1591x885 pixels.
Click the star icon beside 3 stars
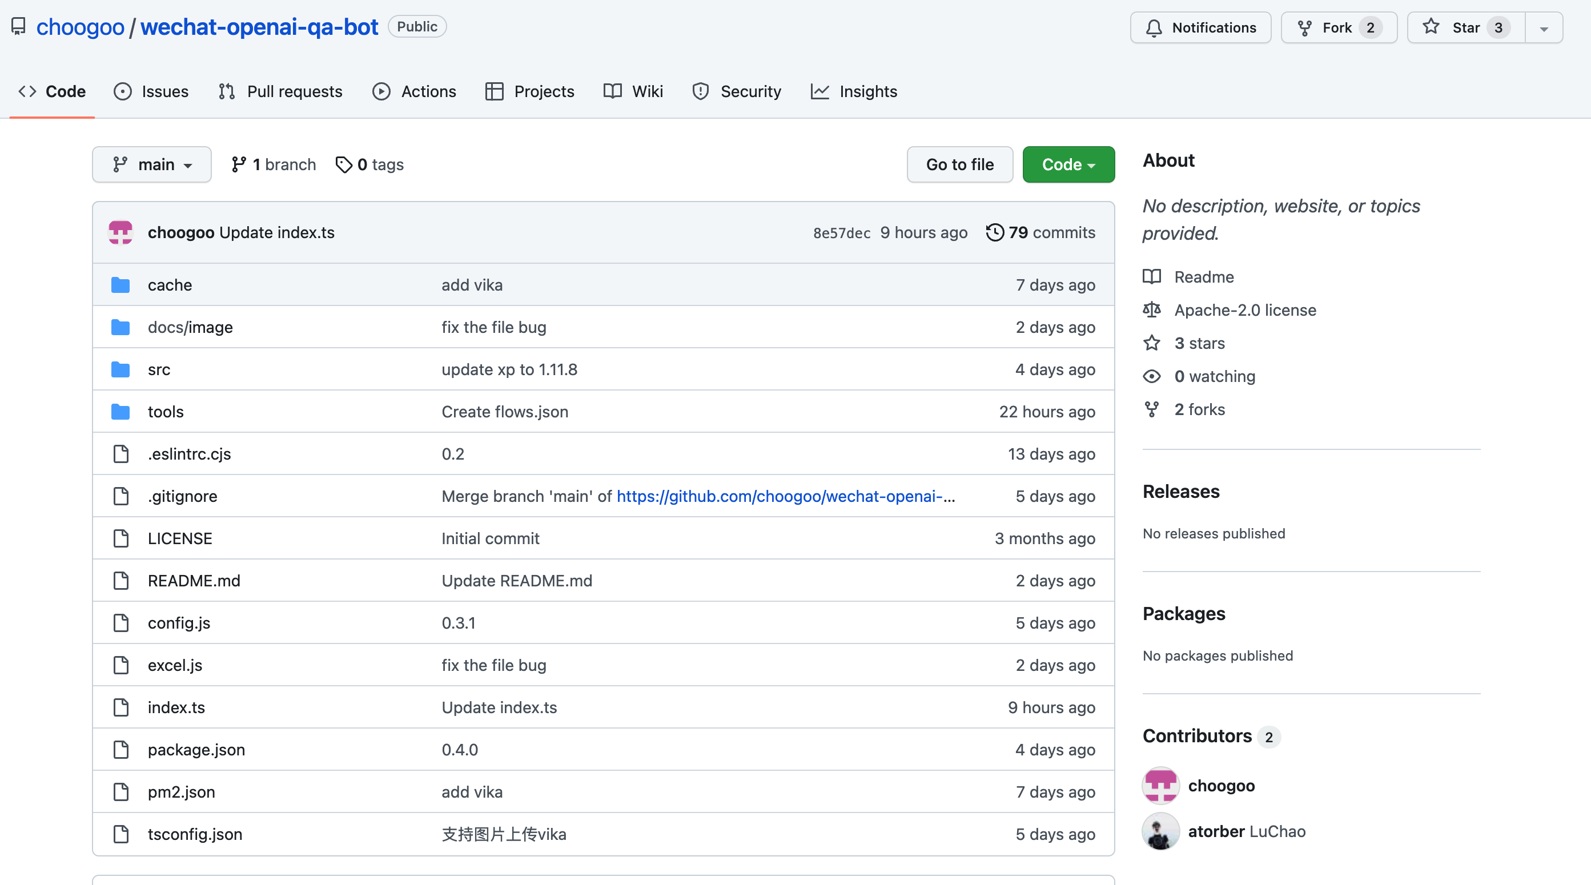(1152, 343)
